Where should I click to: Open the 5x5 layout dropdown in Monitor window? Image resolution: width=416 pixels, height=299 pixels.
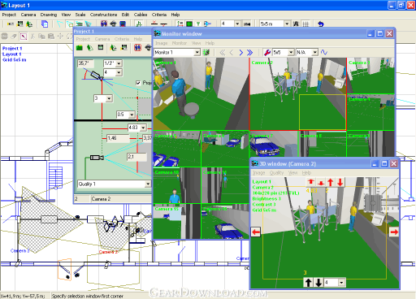(291, 52)
